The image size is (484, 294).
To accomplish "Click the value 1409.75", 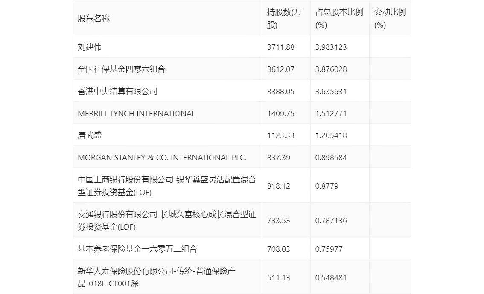I will (x=280, y=114).
